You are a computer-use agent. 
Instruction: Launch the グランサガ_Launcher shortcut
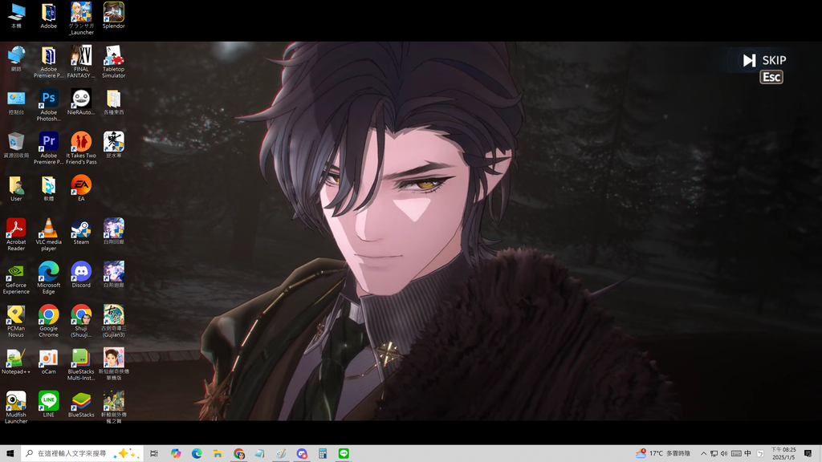pyautogui.click(x=81, y=18)
